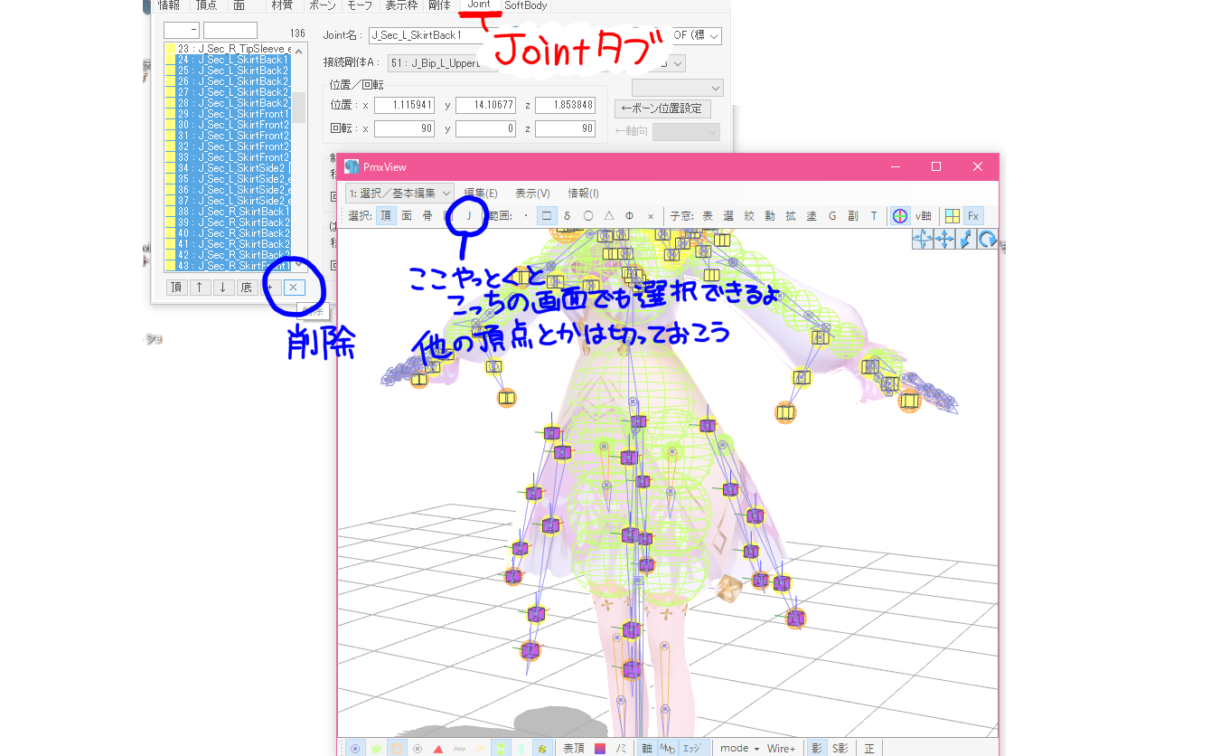Click the four-pane view layout icon
Image resolution: width=1220 pixels, height=756 pixels.
[x=952, y=216]
